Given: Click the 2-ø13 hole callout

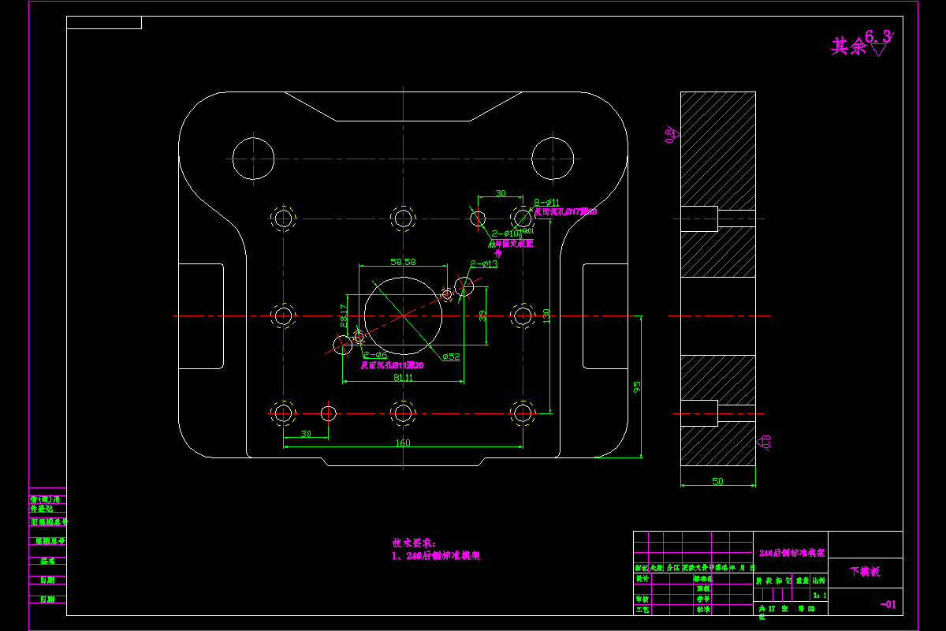Looking at the screenshot, I should click(x=484, y=264).
